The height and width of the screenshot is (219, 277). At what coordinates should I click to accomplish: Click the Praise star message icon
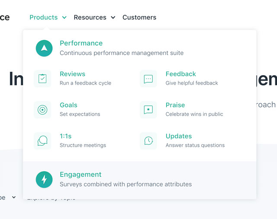[148, 110]
